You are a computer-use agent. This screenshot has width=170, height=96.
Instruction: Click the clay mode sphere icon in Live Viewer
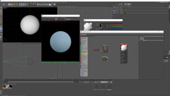56,19
